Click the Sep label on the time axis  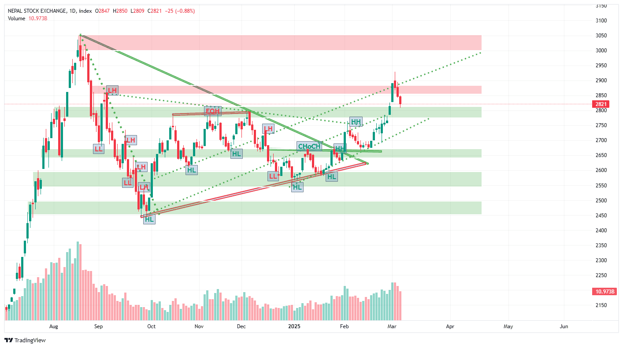(98, 327)
